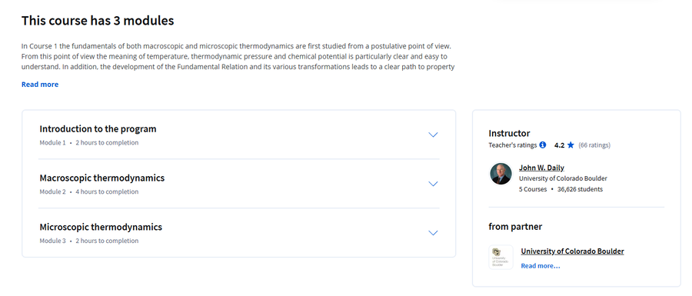
Task: Open the University of Colorado Boulder partner link
Action: 572,251
